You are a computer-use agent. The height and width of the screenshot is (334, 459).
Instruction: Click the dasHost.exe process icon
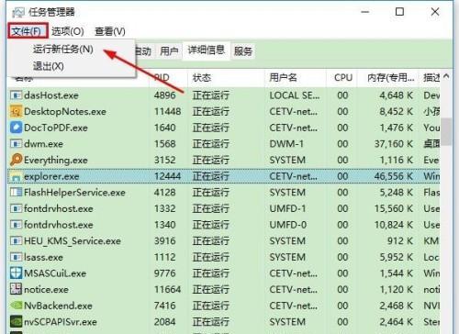16,95
